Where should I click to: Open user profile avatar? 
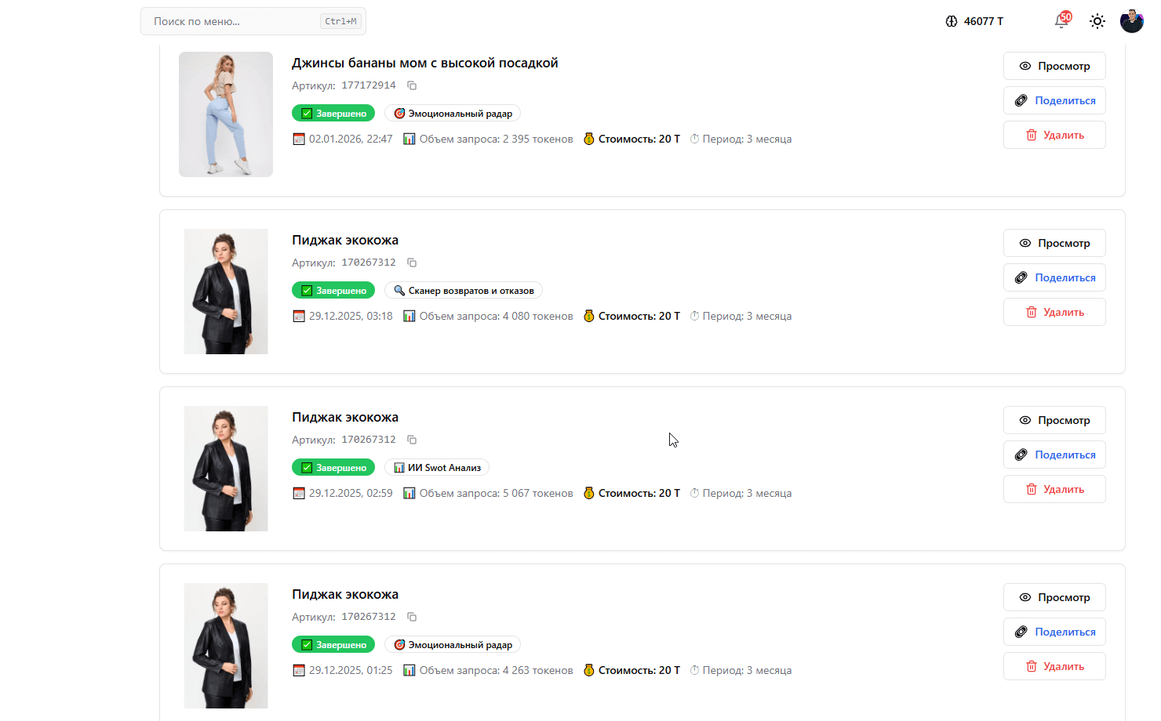[x=1131, y=21]
